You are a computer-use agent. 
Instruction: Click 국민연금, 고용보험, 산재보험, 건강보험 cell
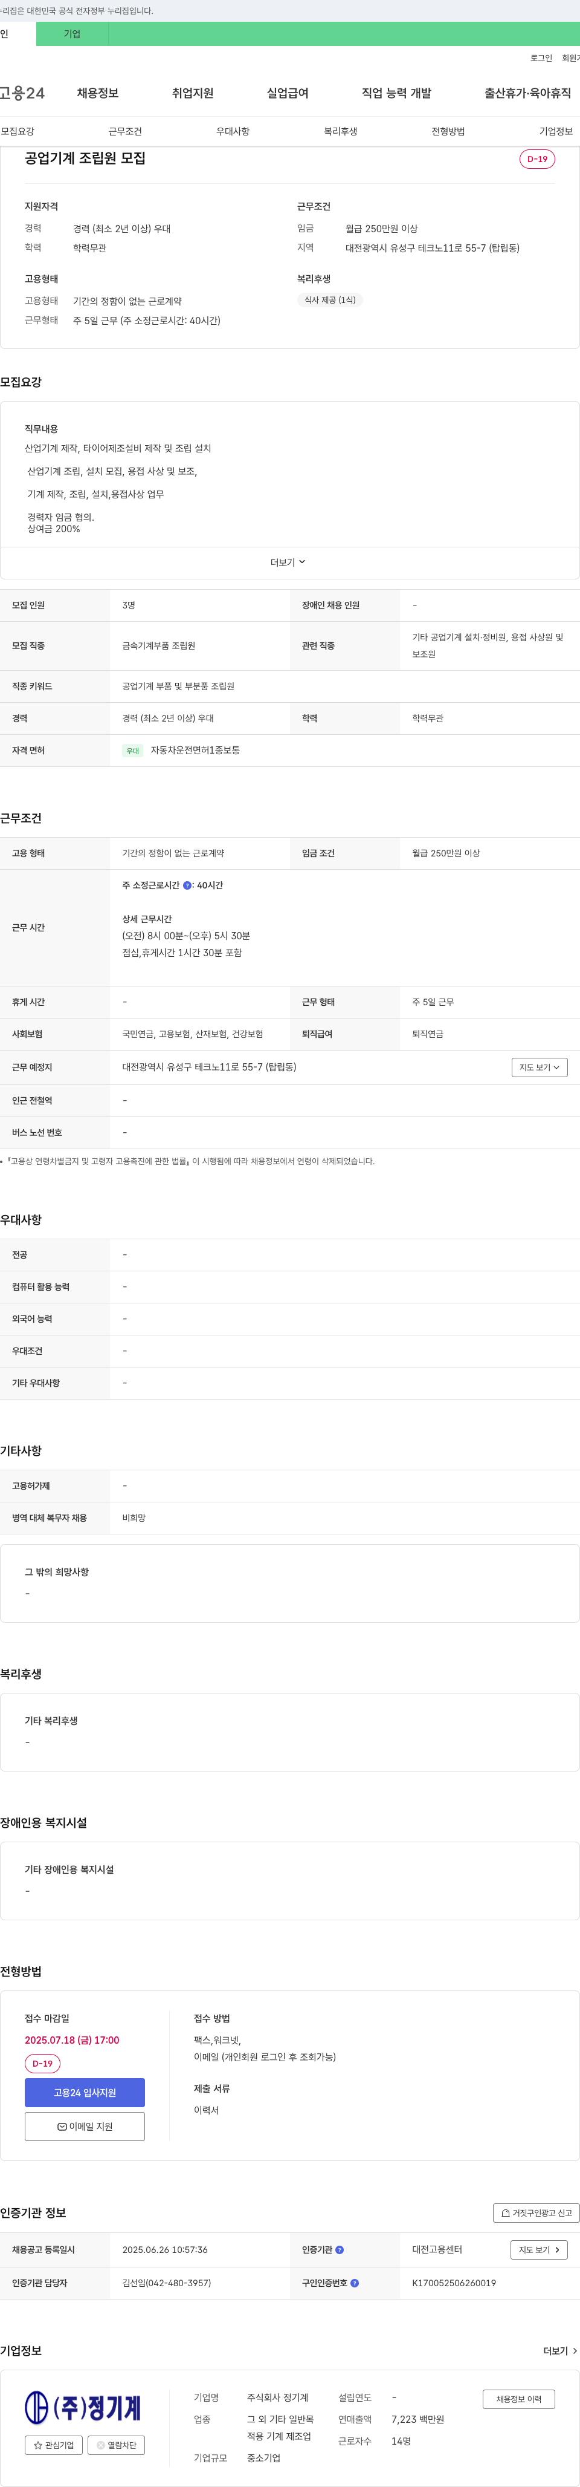coord(192,1034)
